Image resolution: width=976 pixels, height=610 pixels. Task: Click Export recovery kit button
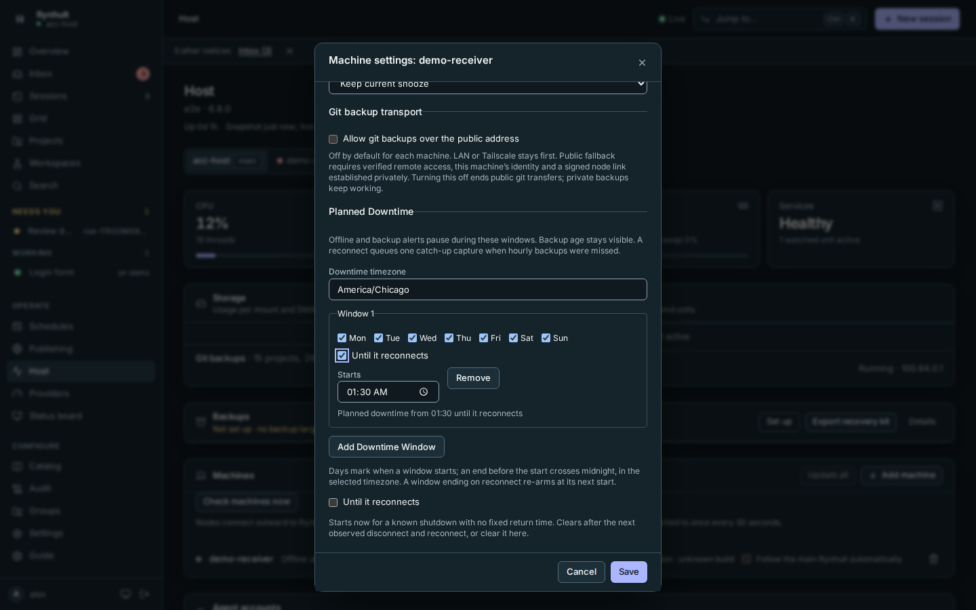(x=851, y=422)
